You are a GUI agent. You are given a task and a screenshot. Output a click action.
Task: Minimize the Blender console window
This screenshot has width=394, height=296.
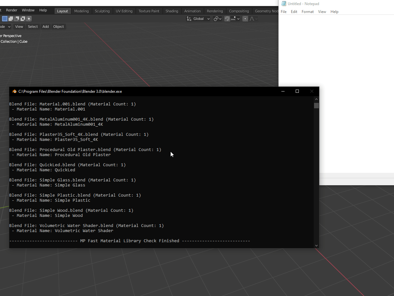point(283,91)
